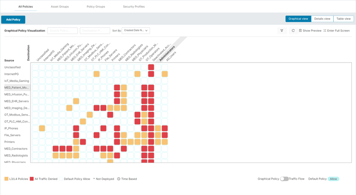
Task: Select red cell IP_Phones to File_Servers
Action: (103, 128)
